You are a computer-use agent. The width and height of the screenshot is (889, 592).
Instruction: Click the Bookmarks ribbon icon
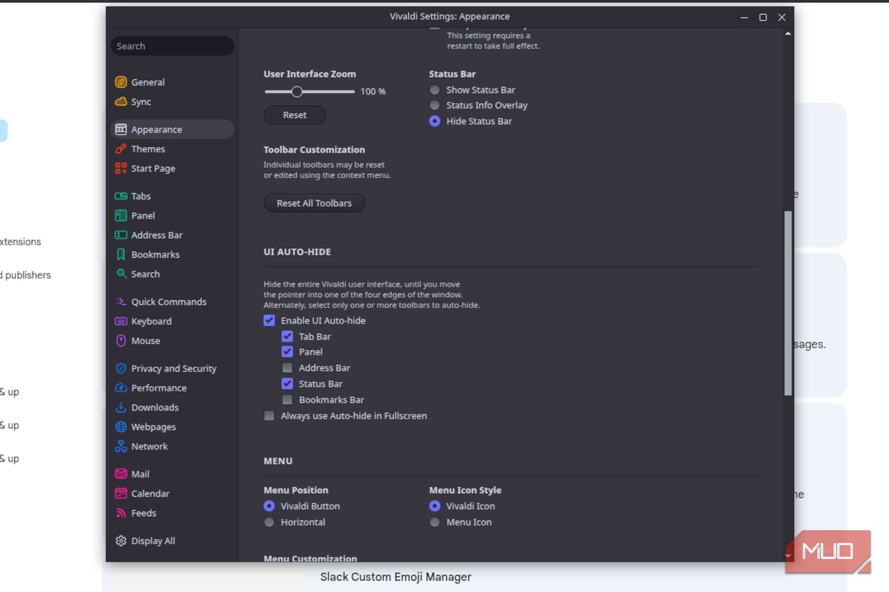pyautogui.click(x=121, y=254)
